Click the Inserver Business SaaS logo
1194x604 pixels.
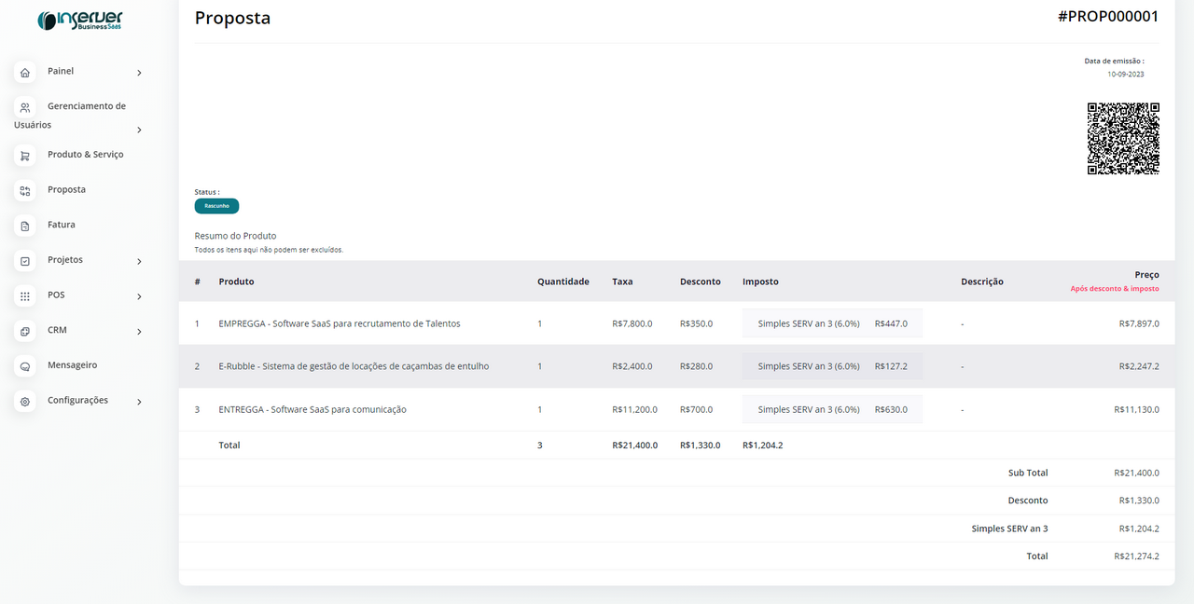pos(79,21)
